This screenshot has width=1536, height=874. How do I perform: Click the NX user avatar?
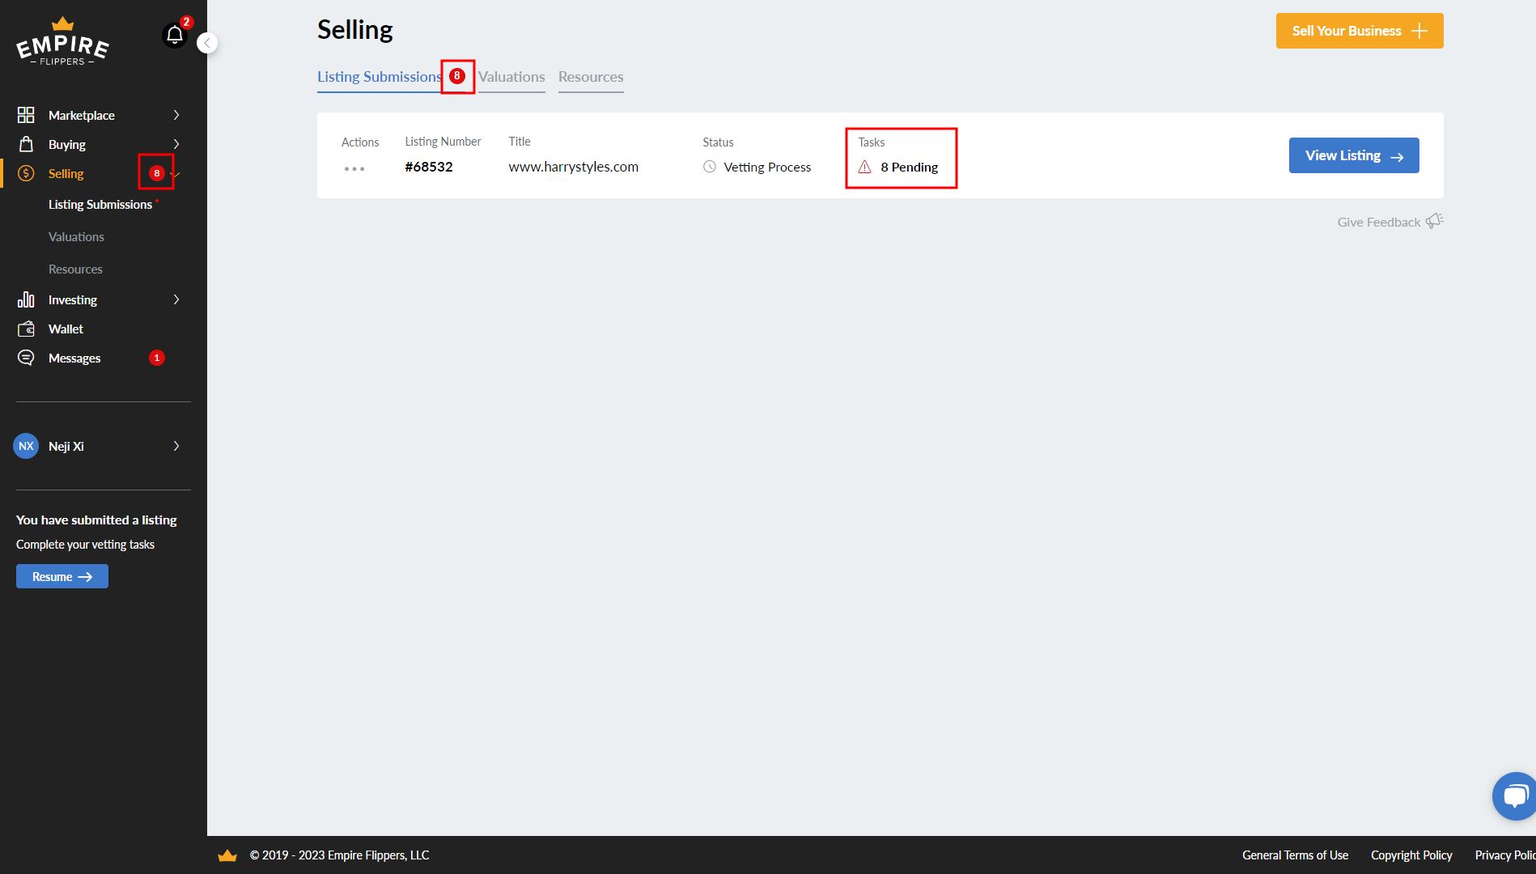(26, 446)
